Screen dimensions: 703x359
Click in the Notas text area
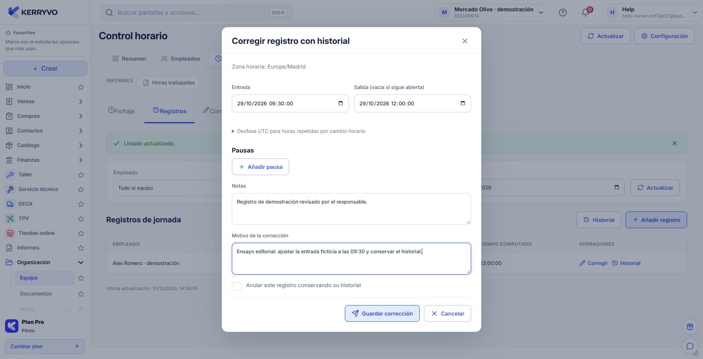351,209
